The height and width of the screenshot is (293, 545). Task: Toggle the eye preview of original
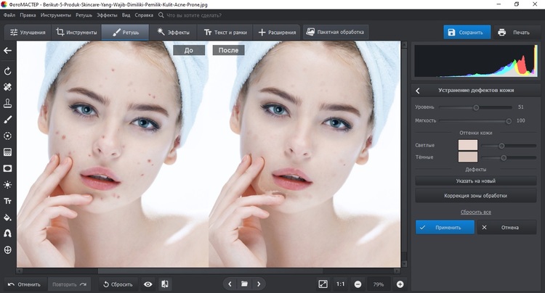(148, 284)
